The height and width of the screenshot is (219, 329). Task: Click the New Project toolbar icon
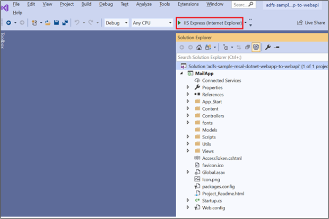(x=34, y=23)
